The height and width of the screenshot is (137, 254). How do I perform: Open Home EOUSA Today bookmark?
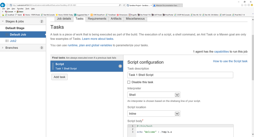tap(64, 15)
